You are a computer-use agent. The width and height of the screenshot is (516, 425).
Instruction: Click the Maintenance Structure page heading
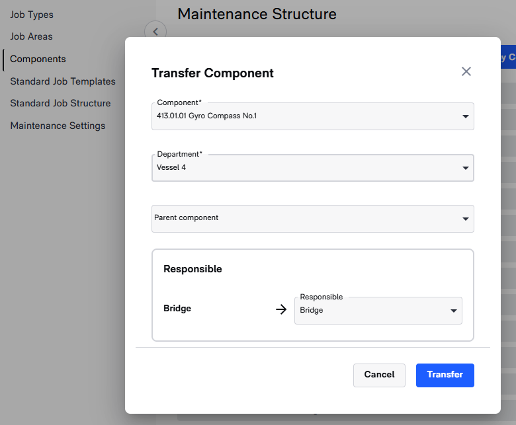[x=257, y=14]
